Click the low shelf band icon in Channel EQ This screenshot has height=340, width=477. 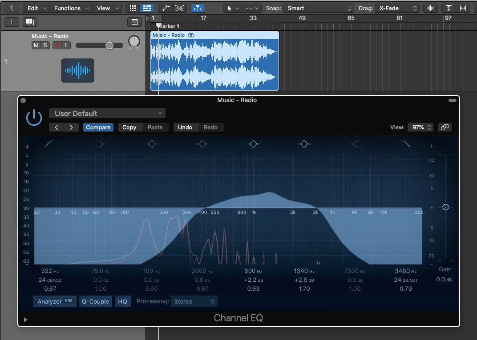(100, 144)
